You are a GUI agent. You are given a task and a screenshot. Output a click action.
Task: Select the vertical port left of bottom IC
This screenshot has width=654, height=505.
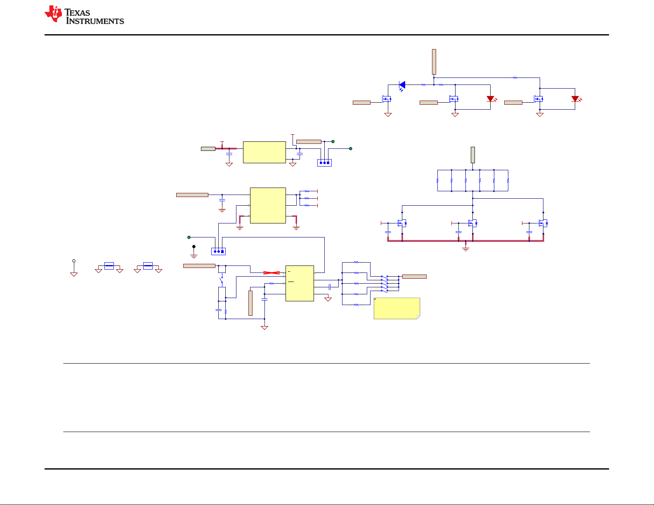click(x=250, y=303)
